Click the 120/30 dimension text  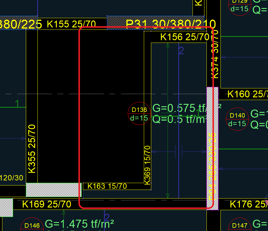12,178
